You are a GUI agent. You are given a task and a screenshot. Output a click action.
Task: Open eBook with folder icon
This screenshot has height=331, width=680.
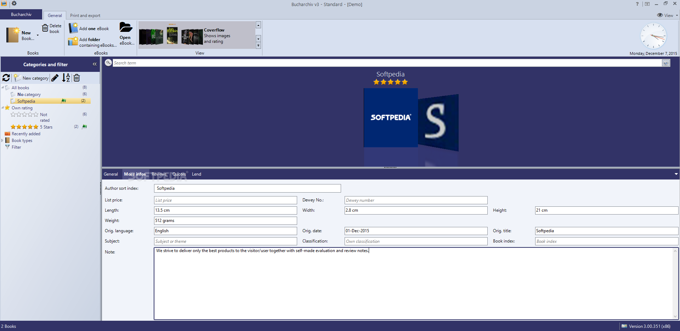126,34
